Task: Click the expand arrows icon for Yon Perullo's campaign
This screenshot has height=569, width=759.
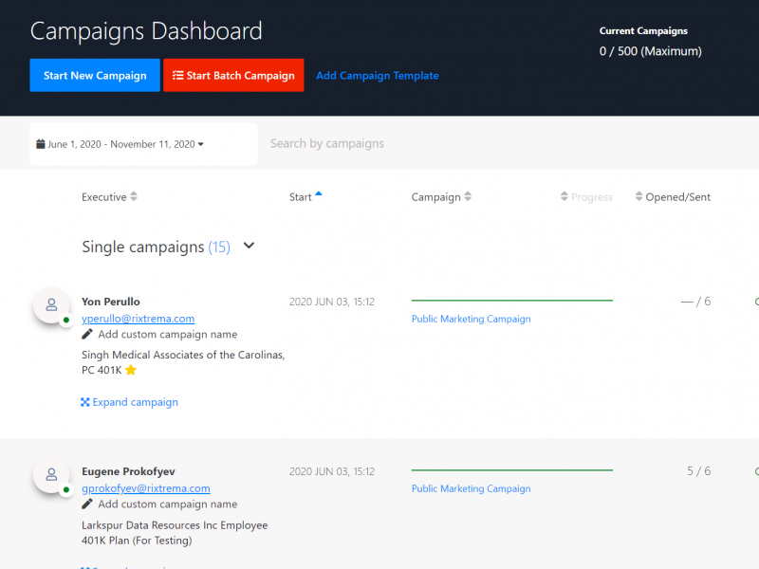Action: (x=85, y=402)
